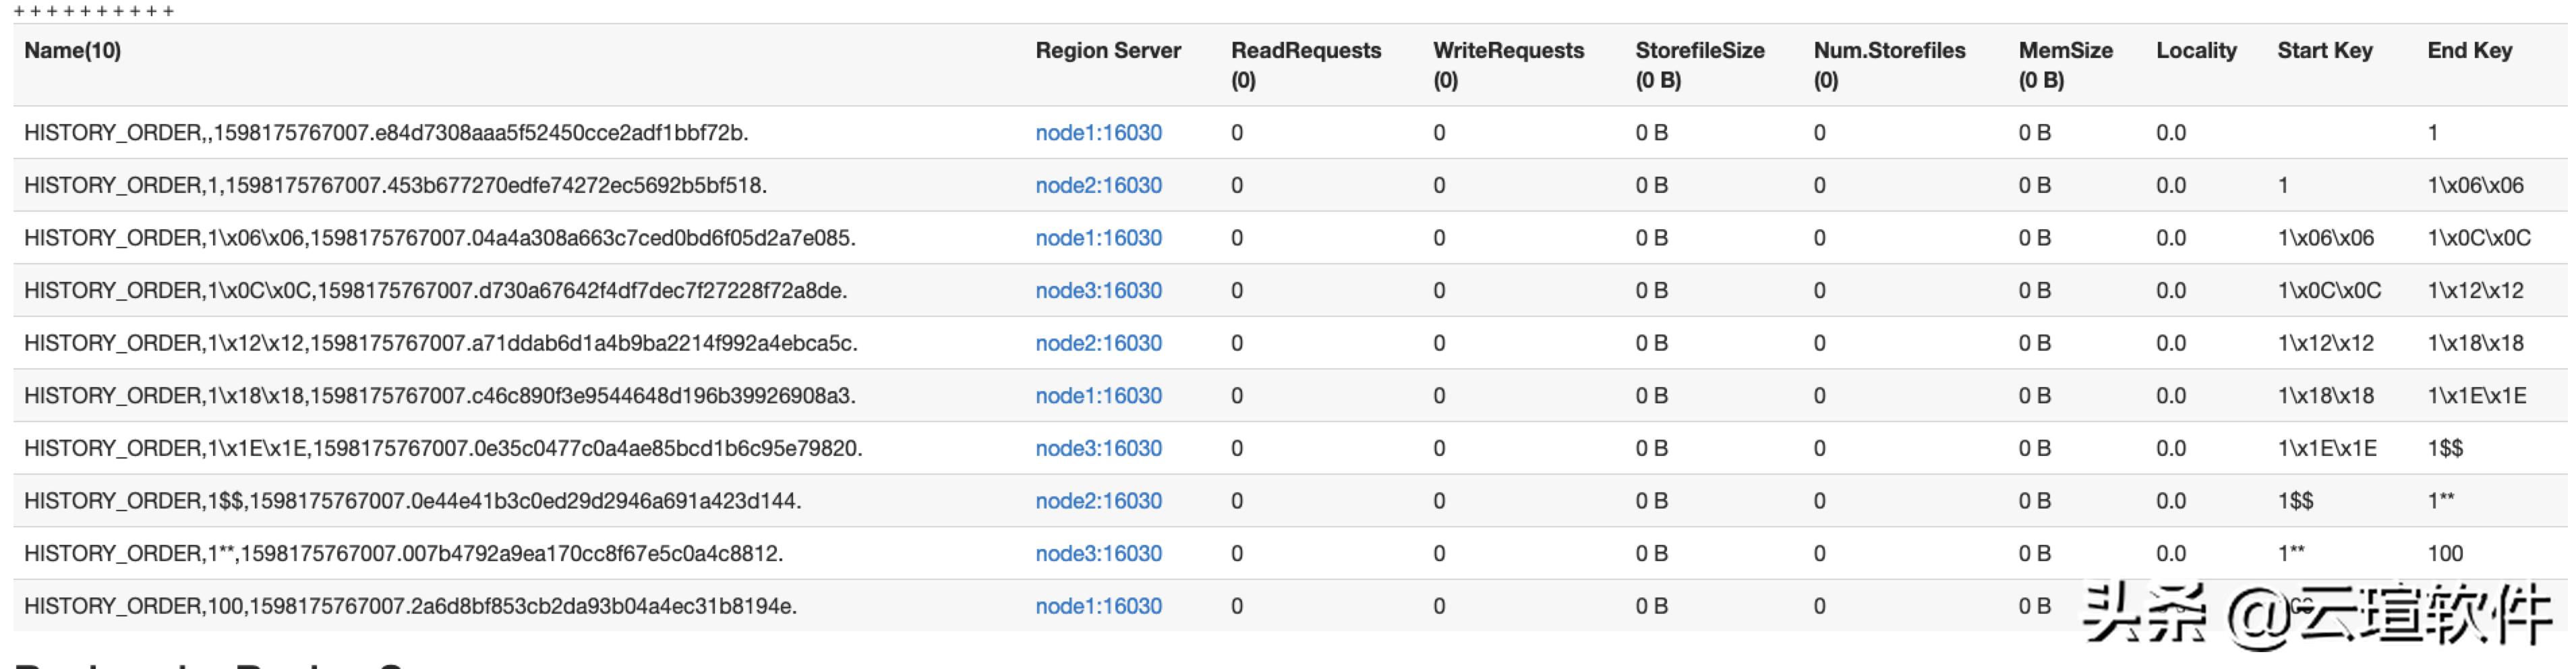The image size is (2576, 669).
Task: Select the ReadRequests column header
Action: click(1305, 51)
